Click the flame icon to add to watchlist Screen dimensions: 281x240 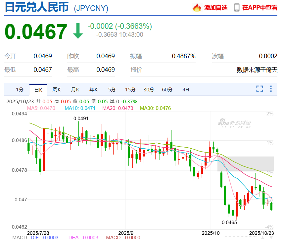tap(197, 7)
